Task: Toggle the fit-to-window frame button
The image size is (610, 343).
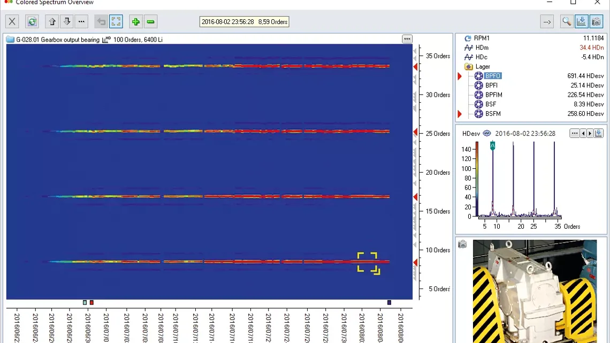Action: pyautogui.click(x=116, y=21)
